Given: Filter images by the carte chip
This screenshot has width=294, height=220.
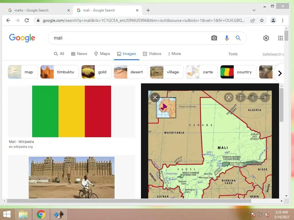Looking at the screenshot, I should 202,72.
